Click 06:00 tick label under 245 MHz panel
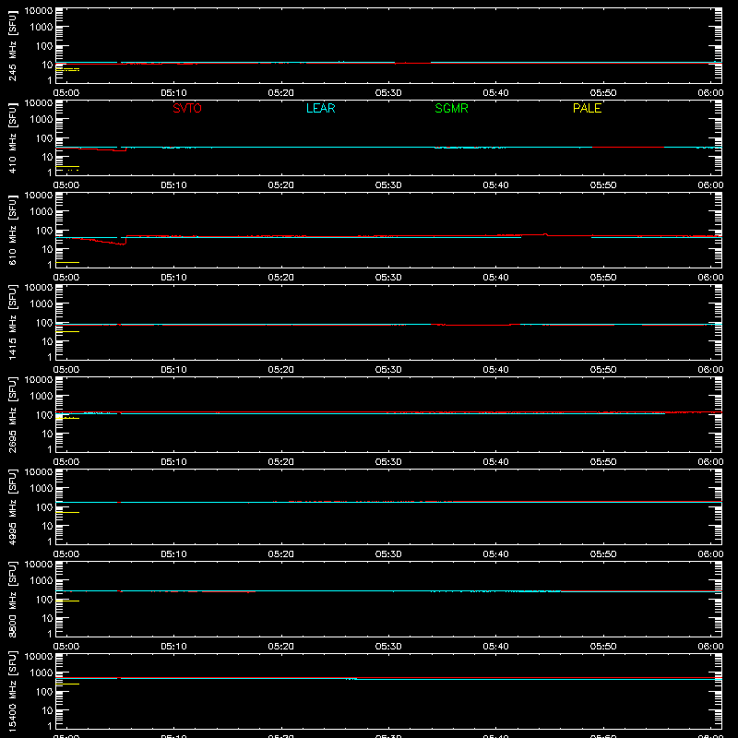 tap(710, 93)
